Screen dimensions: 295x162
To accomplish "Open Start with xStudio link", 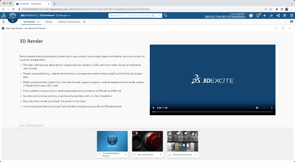I will tap(147, 155).
